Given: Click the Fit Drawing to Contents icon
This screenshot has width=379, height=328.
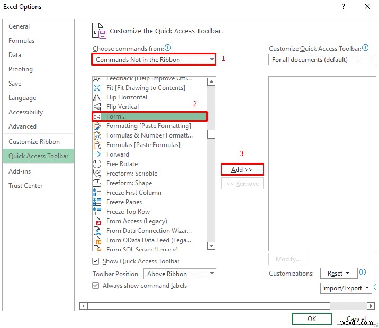Looking at the screenshot, I should 97,88.
